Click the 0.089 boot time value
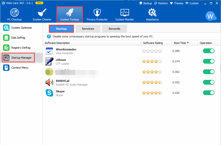The image size is (221, 145). (x=176, y=51)
